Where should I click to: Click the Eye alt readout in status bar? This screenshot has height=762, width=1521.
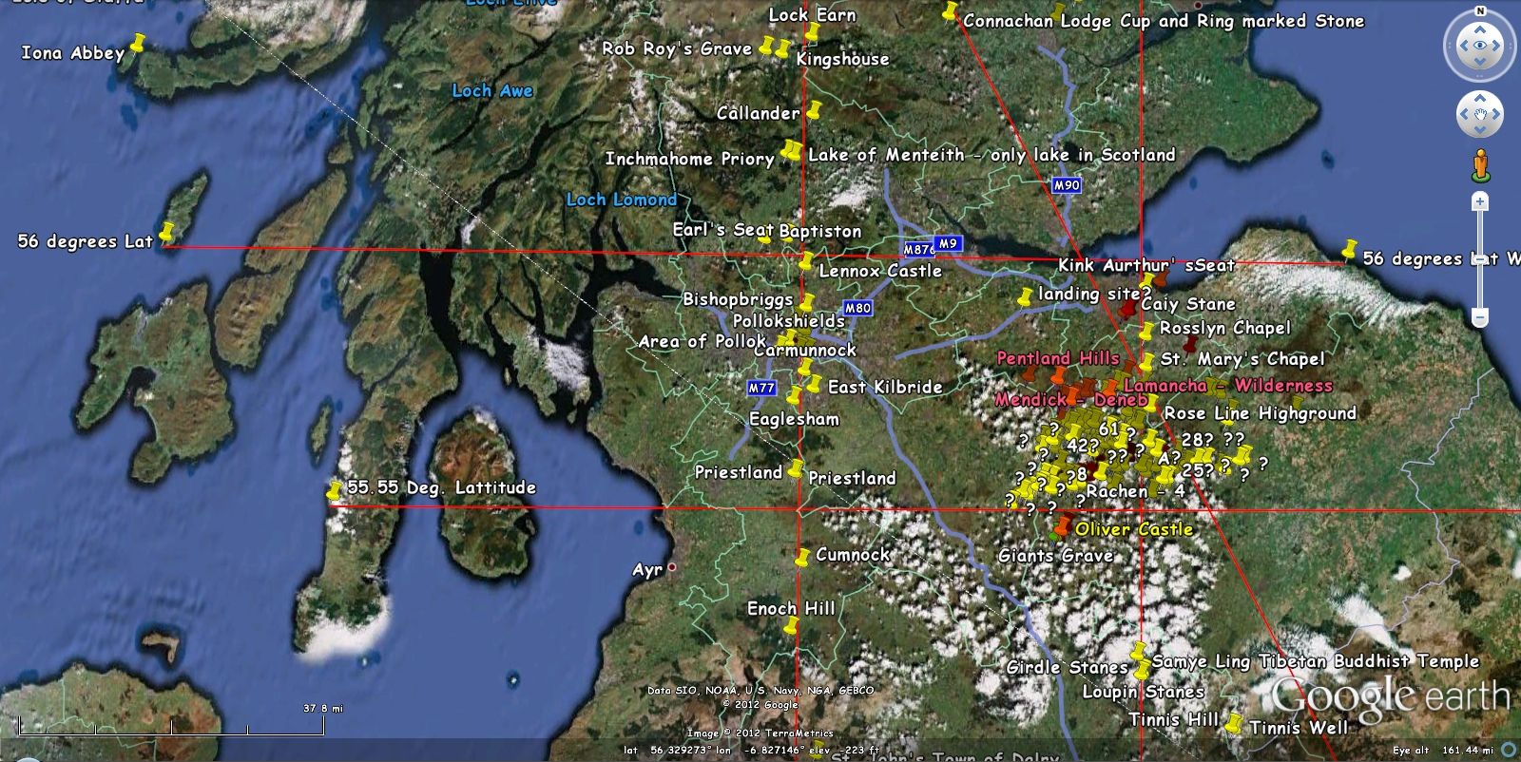(x=1443, y=751)
